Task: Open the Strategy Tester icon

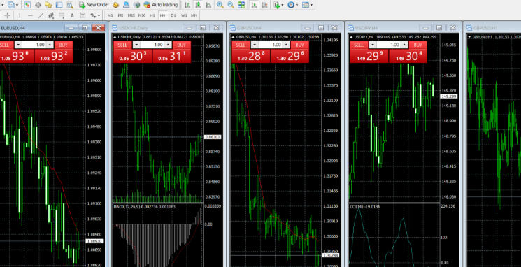Action: click(69, 5)
